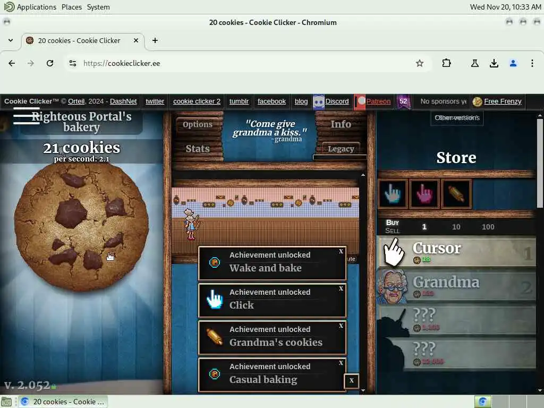The image size is (544, 408).
Task: Open the System menu
Action: pos(98,7)
